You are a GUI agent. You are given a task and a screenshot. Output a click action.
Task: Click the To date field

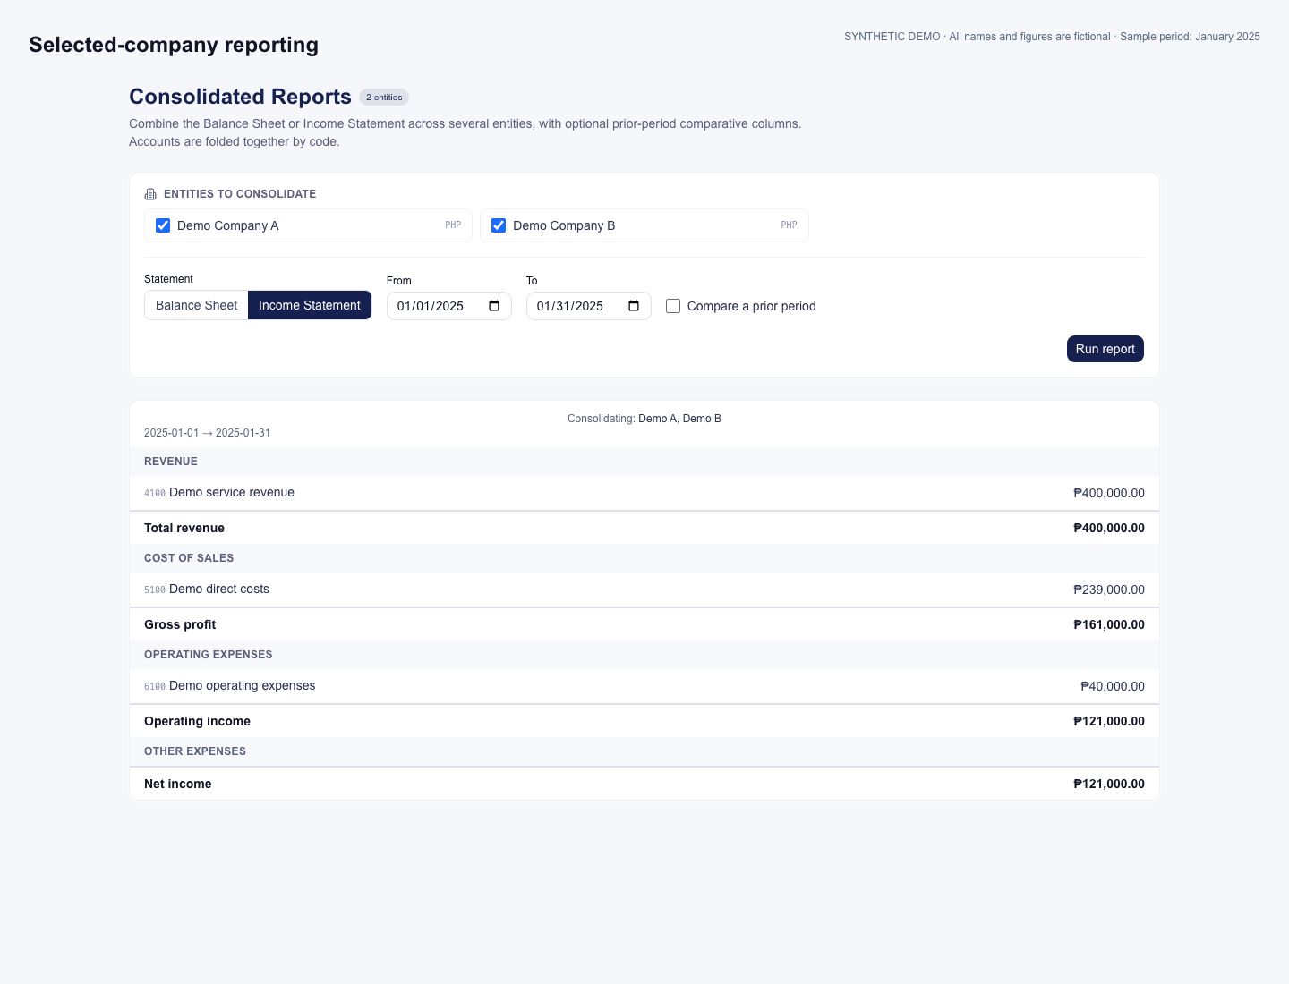[x=589, y=306]
